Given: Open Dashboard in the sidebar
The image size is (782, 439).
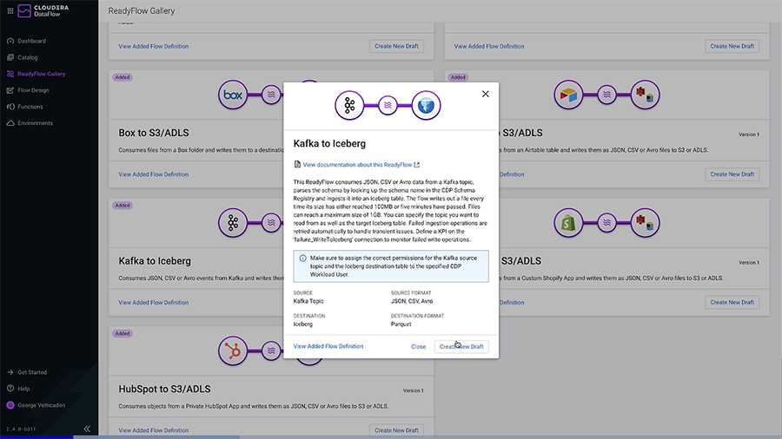Looking at the screenshot, I should [31, 41].
